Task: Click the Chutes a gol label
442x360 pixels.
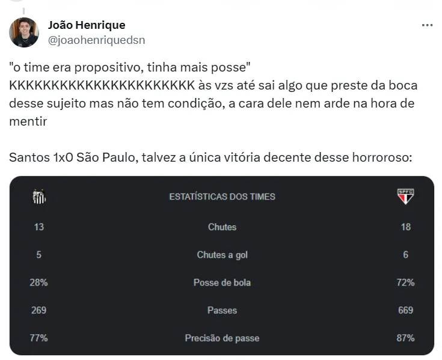Action: point(222,255)
